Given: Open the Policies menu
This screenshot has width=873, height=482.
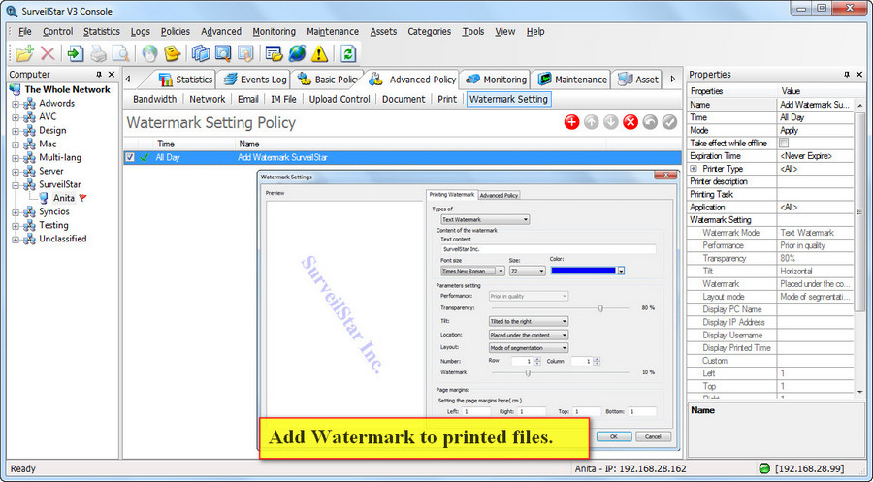Looking at the screenshot, I should [176, 32].
